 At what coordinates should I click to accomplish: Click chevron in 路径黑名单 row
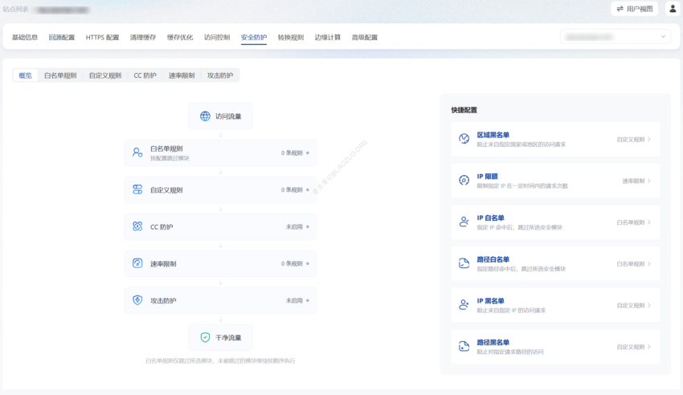[x=649, y=347]
